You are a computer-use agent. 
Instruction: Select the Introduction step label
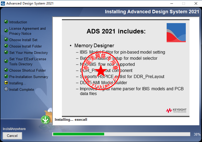(18, 22)
